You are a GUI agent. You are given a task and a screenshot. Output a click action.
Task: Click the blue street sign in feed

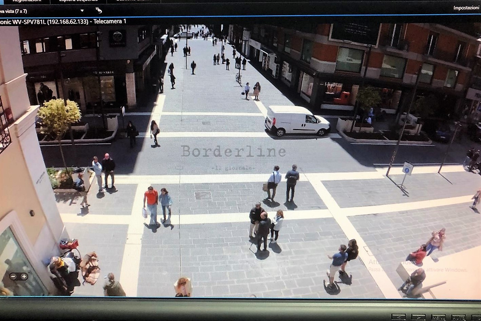407,169
